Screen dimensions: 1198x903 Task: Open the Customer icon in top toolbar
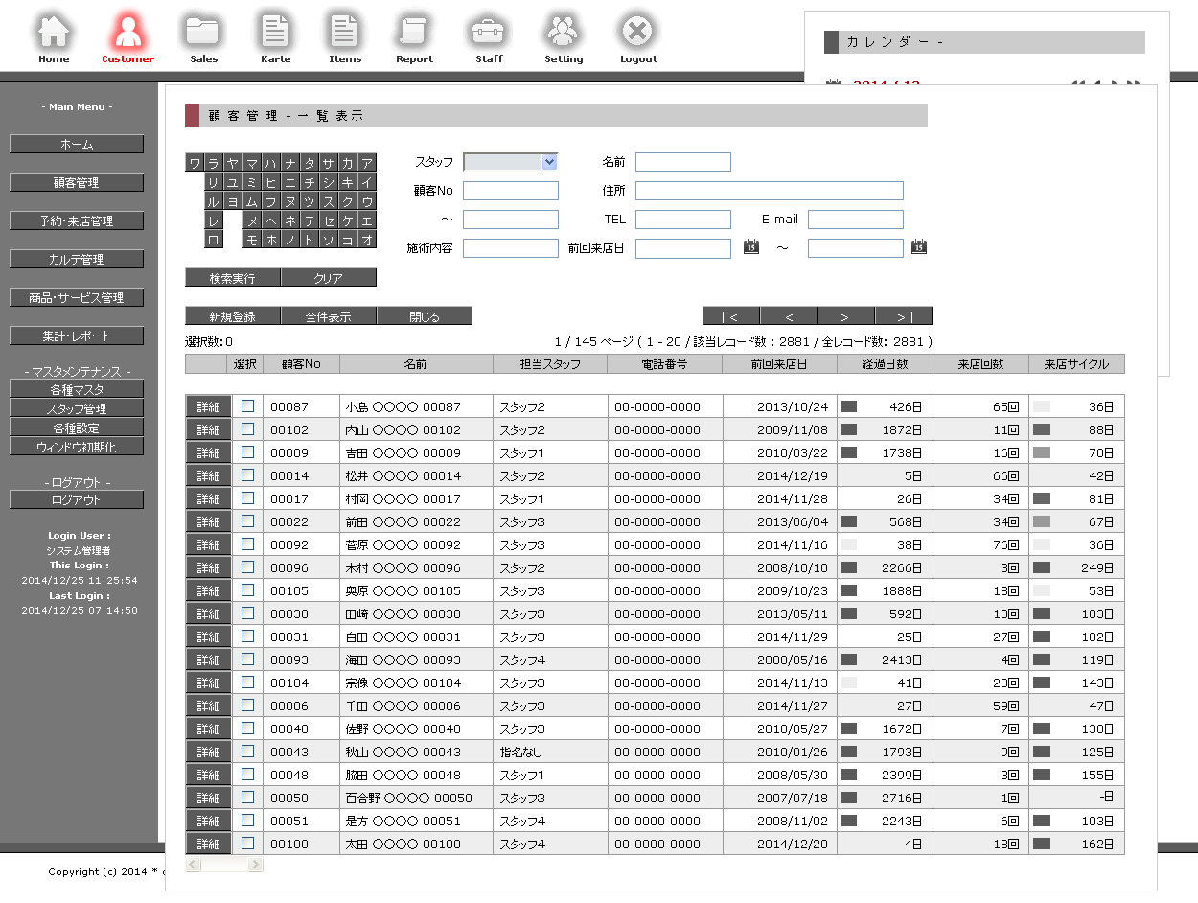tap(127, 37)
